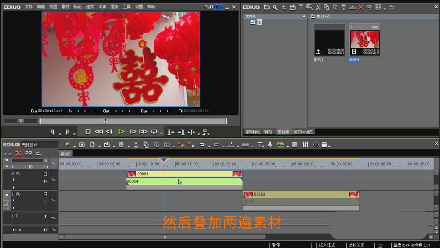The image size is (440, 248).
Task: Click the search magnifier in the bin toolbar
Action: (x=275, y=7)
